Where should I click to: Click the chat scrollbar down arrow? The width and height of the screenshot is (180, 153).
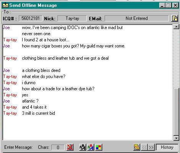(176, 138)
